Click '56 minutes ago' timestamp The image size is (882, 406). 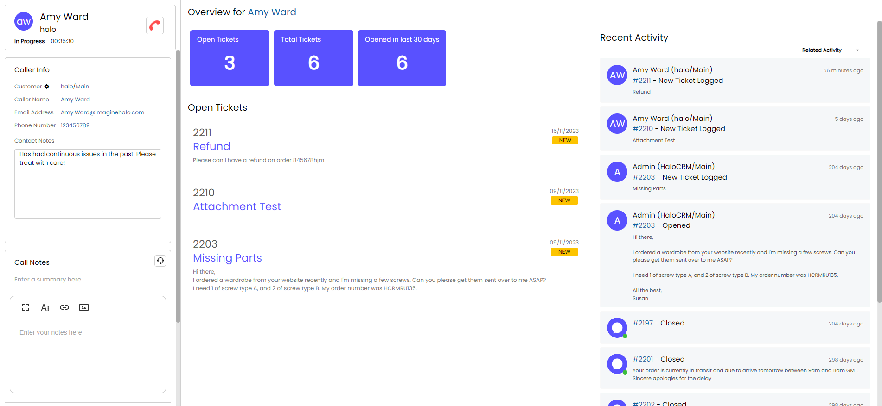point(843,70)
